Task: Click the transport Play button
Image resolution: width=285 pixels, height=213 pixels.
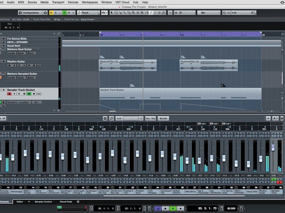Action: [x=173, y=209]
